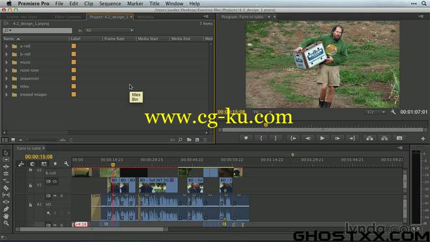This screenshot has width=430, height=242.
Task: Open the Window menu
Action: tap(174, 3)
